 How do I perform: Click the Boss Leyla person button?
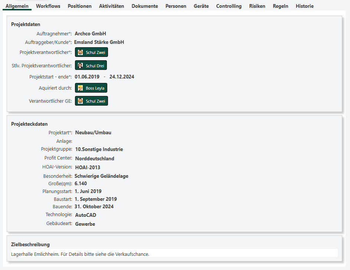coord(91,88)
